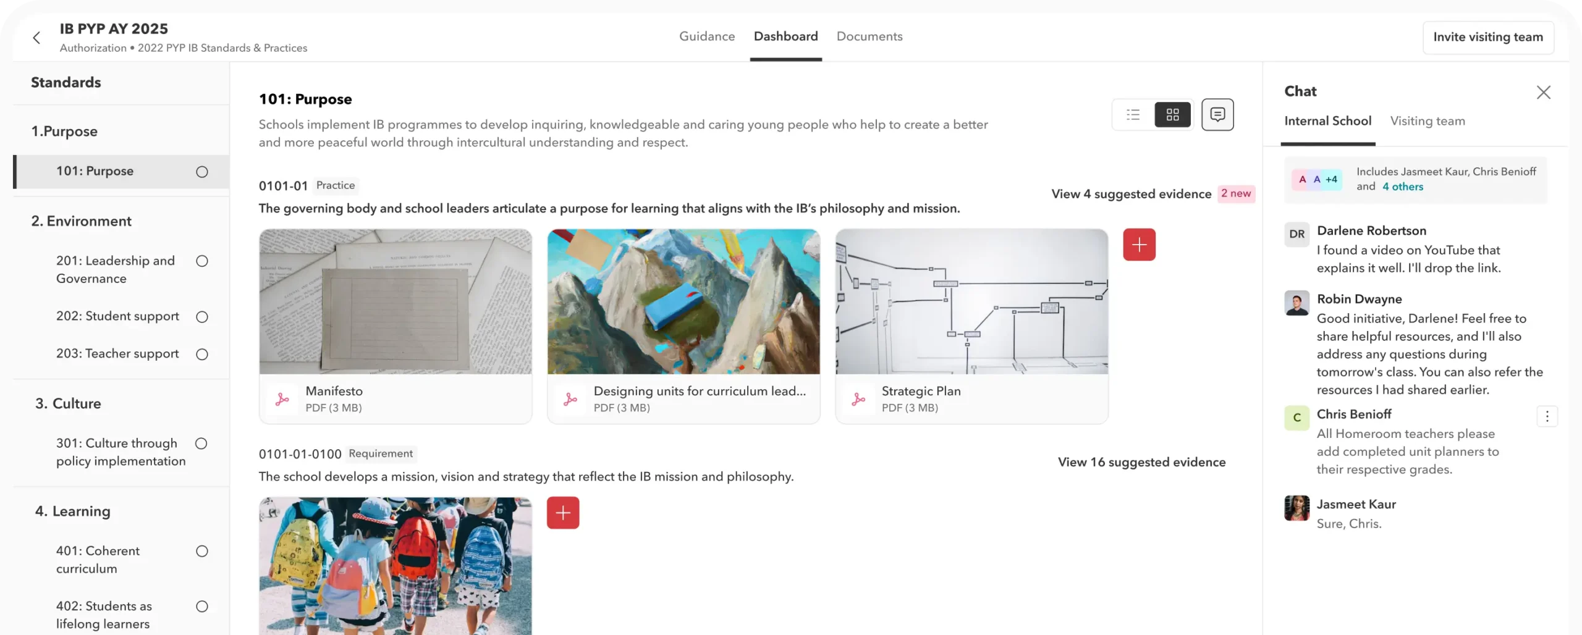The height and width of the screenshot is (635, 1582).
Task: Toggle status circle for 401: Coherent curriculum
Action: [x=202, y=551]
